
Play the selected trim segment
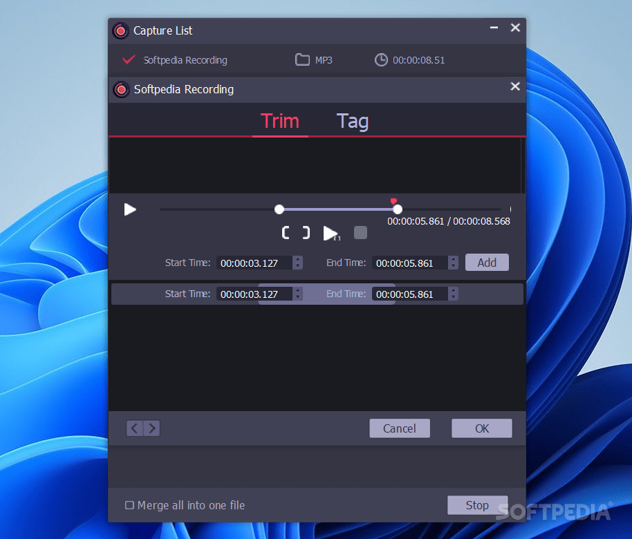[x=330, y=233]
